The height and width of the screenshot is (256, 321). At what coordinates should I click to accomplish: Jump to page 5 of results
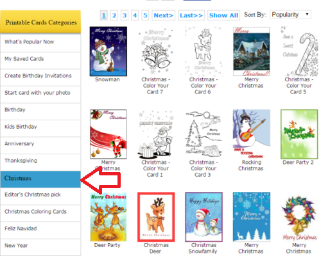click(x=145, y=15)
